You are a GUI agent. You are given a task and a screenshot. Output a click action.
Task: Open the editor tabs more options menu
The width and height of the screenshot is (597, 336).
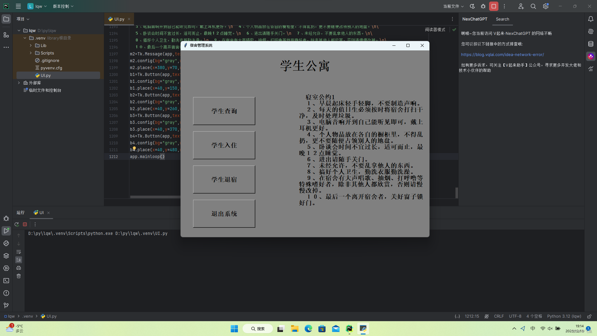click(x=452, y=19)
